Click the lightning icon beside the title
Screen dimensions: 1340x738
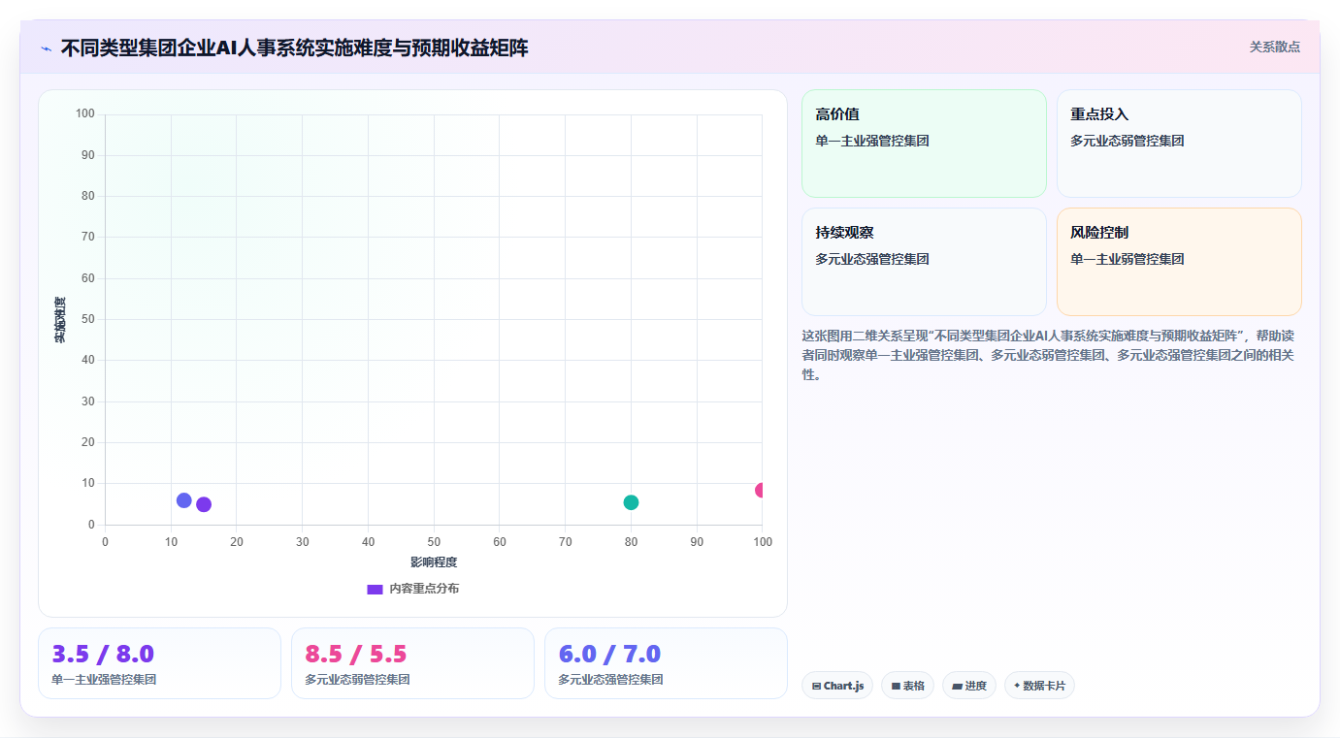(46, 48)
